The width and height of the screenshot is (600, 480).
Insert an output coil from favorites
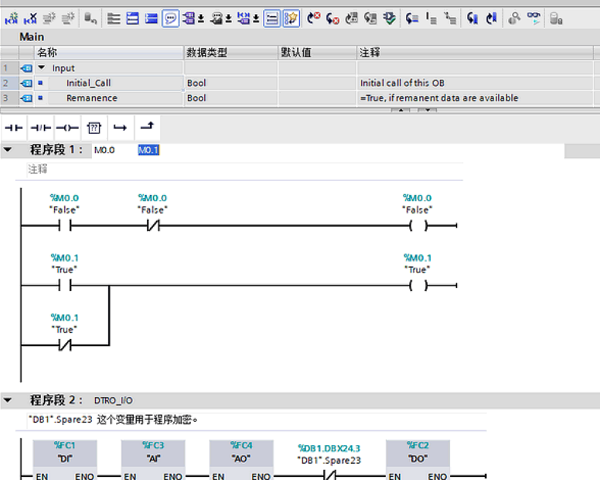[x=67, y=128]
